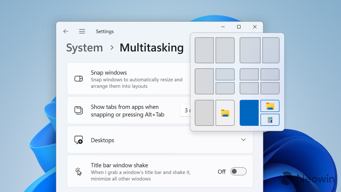Click the Snap windows settings icon

tap(79, 79)
